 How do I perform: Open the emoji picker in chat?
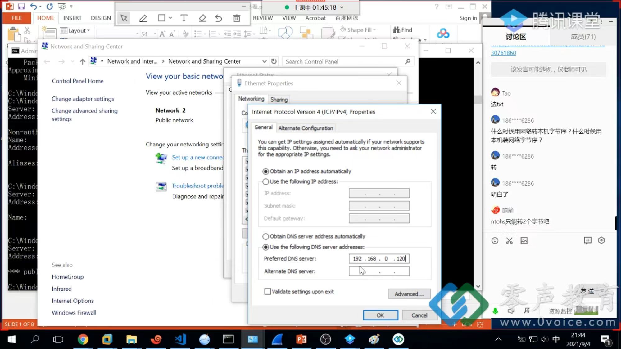(x=495, y=241)
